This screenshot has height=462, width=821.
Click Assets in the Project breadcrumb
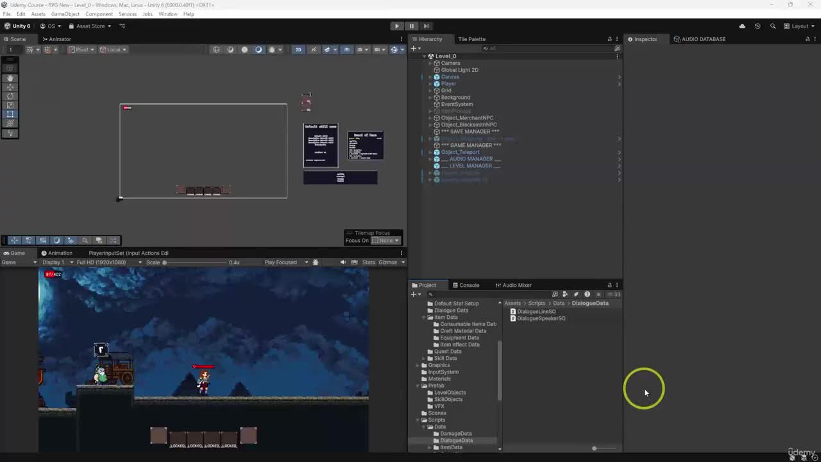512,304
